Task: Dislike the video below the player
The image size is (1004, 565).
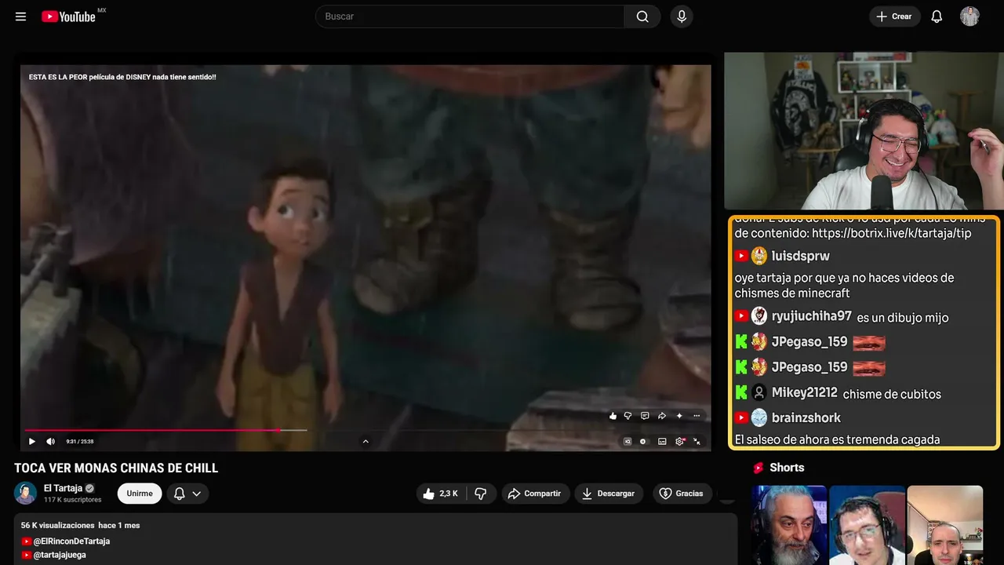Action: coord(481,494)
